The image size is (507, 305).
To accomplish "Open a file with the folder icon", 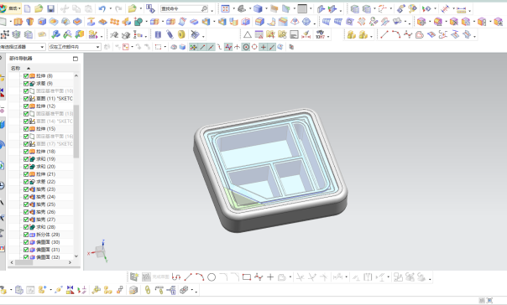I will [x=39, y=8].
